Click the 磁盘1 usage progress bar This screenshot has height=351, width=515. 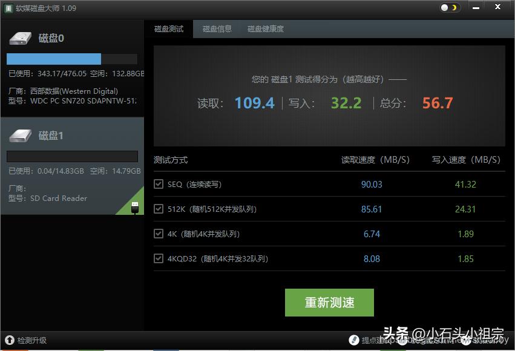pos(72,156)
